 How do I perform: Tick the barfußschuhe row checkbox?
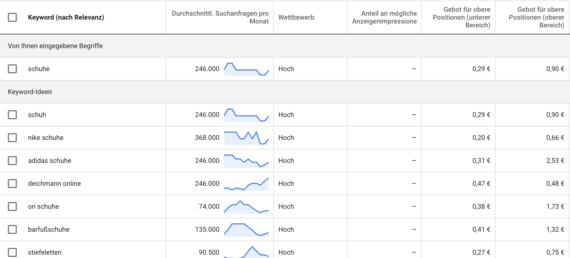coord(12,229)
